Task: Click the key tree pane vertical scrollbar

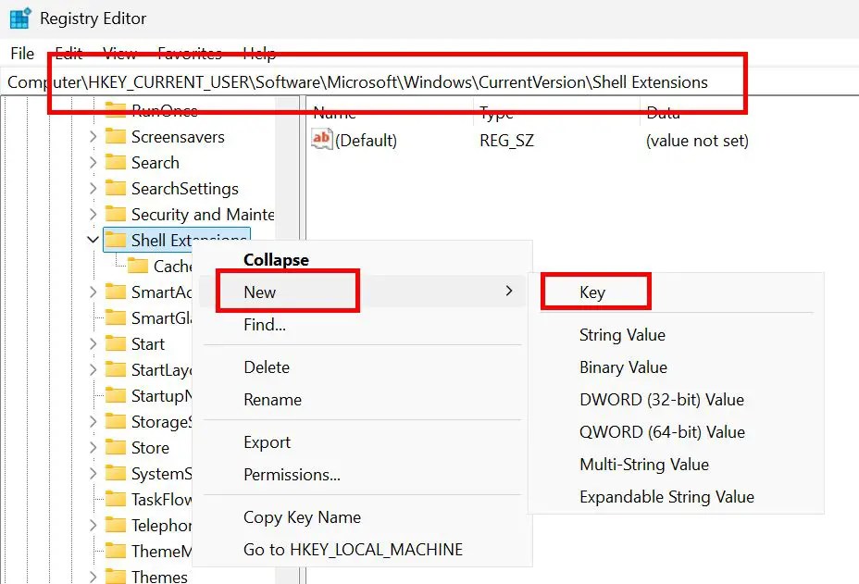Action: click(287, 340)
